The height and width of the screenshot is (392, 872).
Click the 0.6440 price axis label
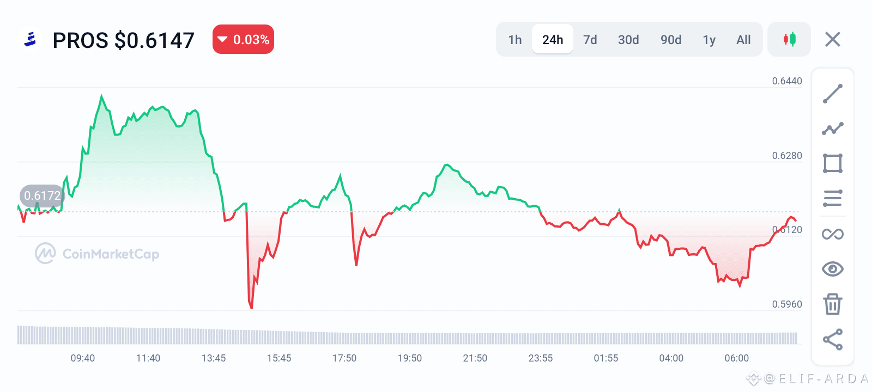[x=787, y=81]
